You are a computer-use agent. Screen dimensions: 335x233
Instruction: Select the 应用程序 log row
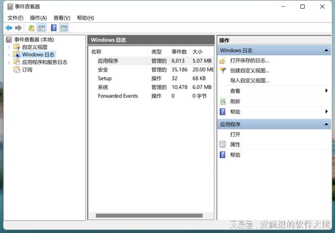(x=151, y=61)
